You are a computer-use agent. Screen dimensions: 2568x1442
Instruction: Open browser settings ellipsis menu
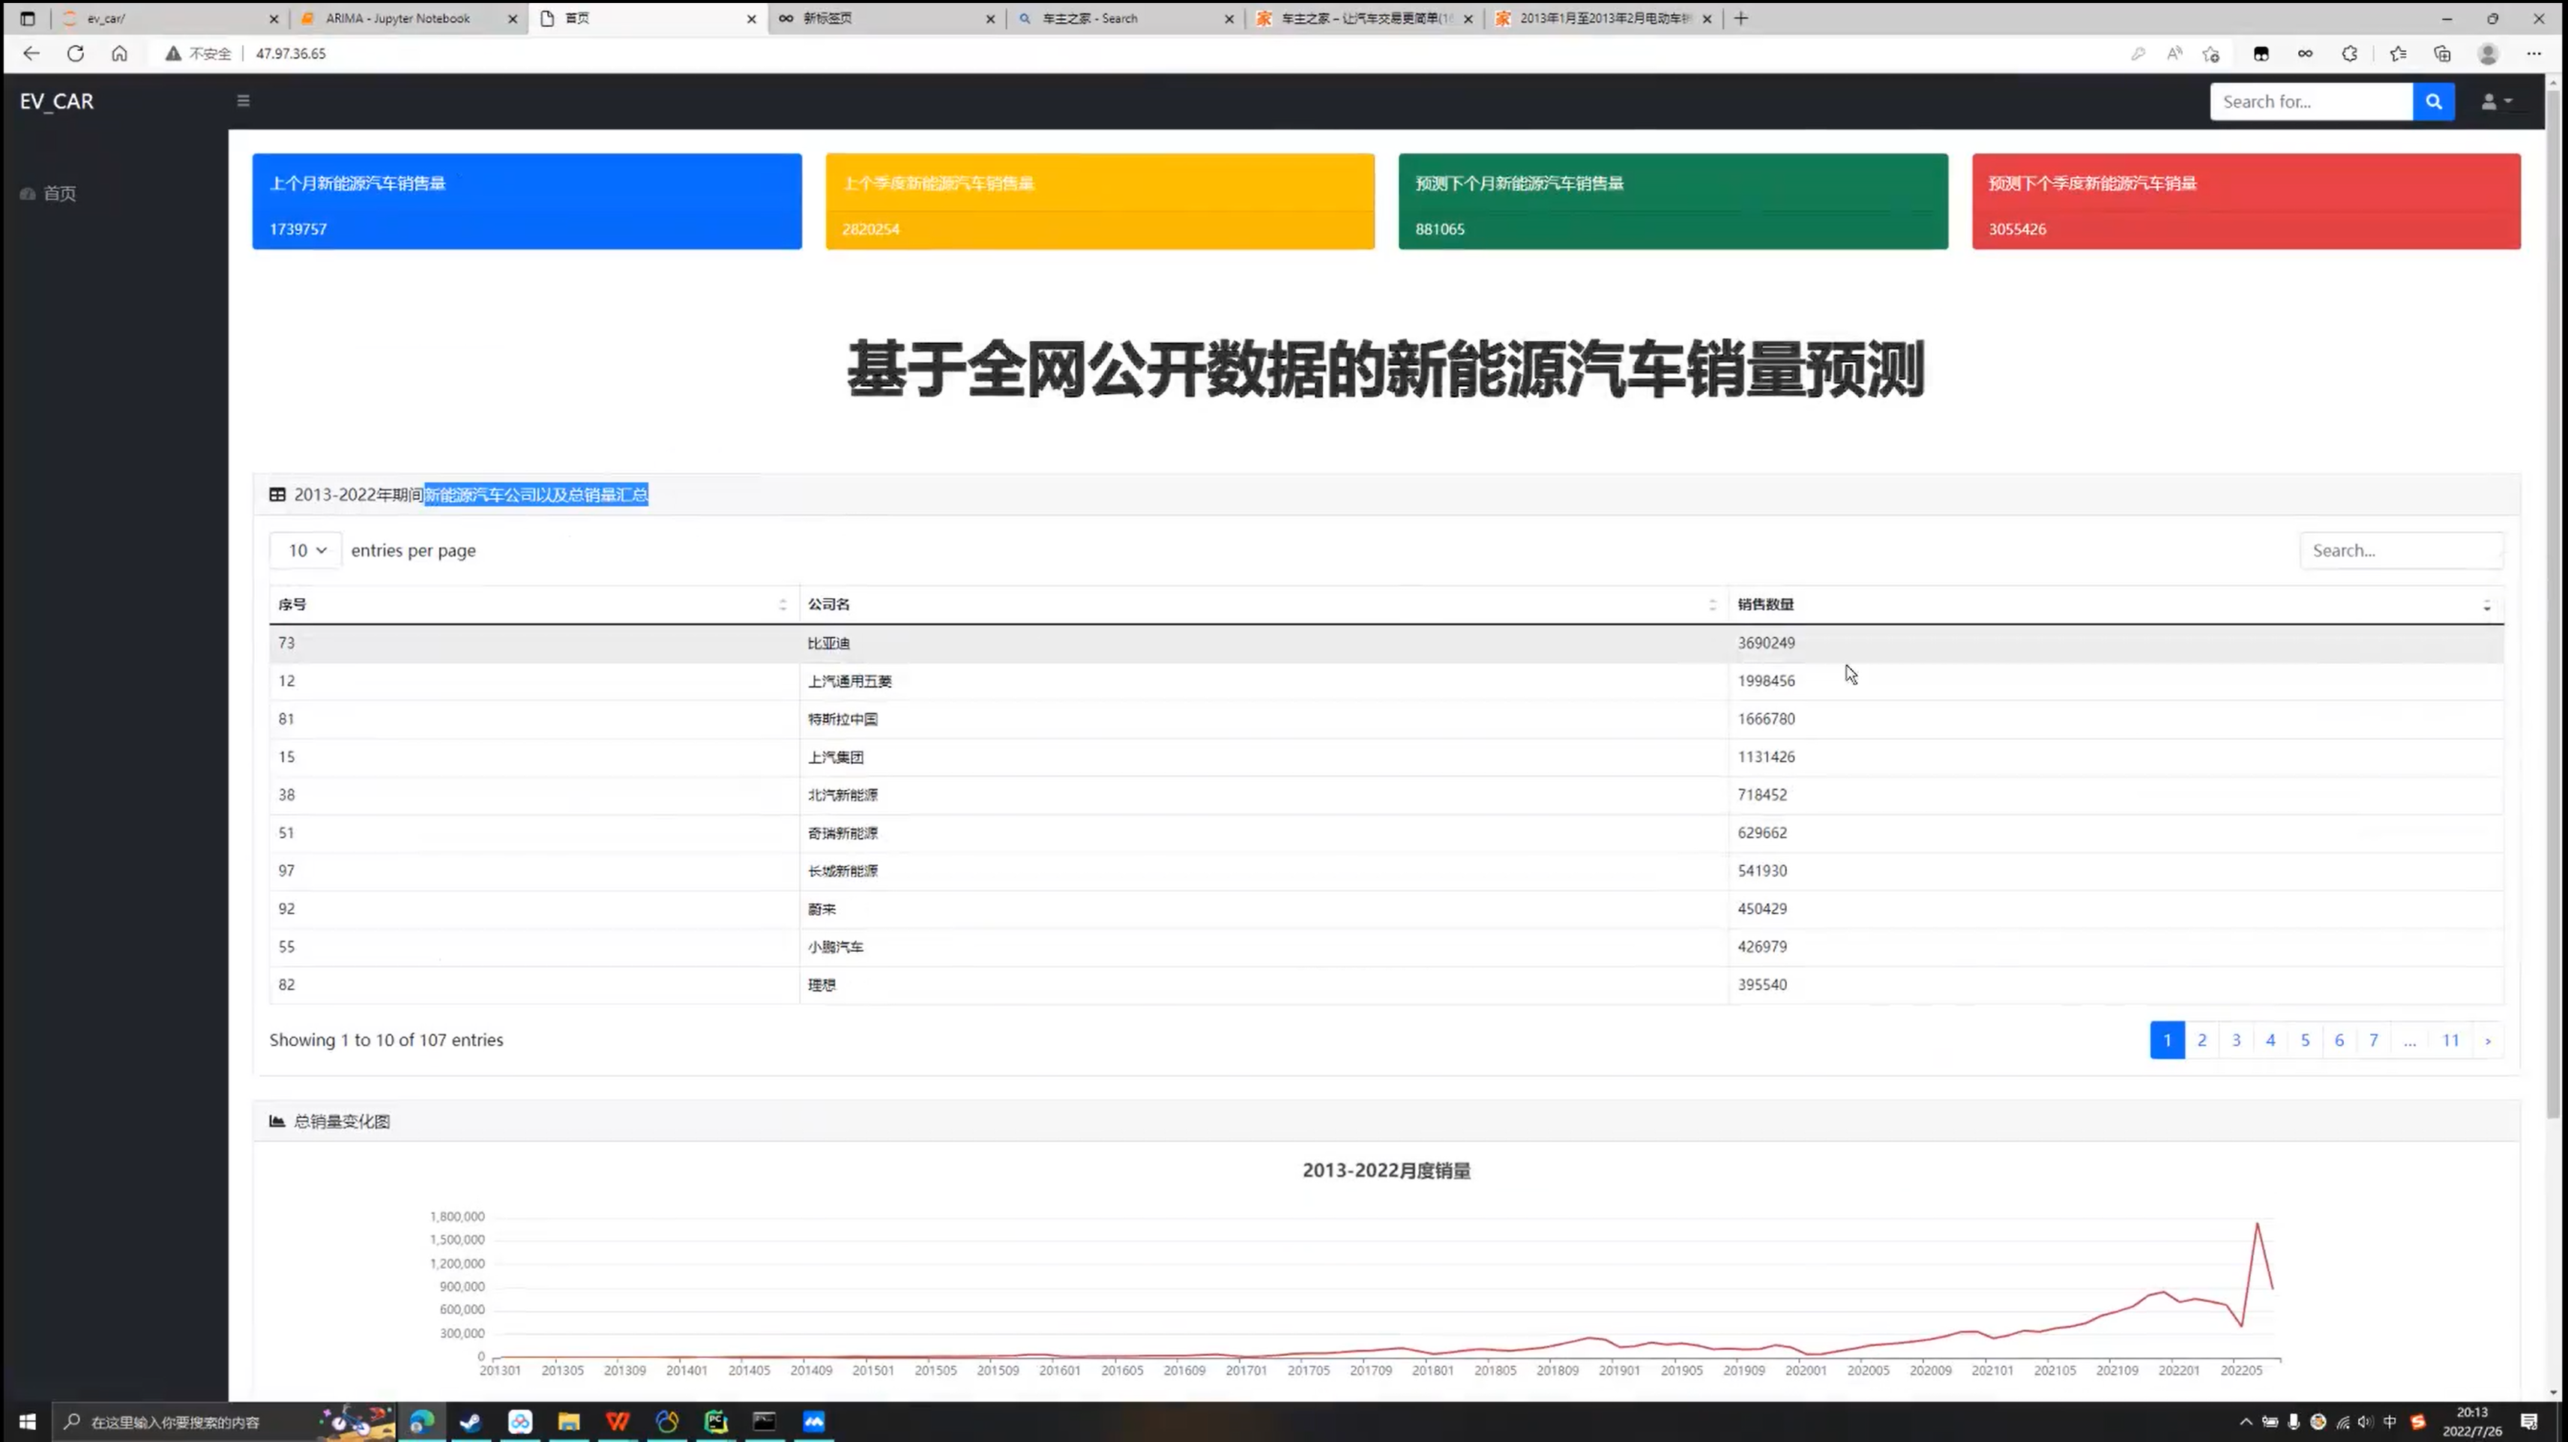point(2533,54)
